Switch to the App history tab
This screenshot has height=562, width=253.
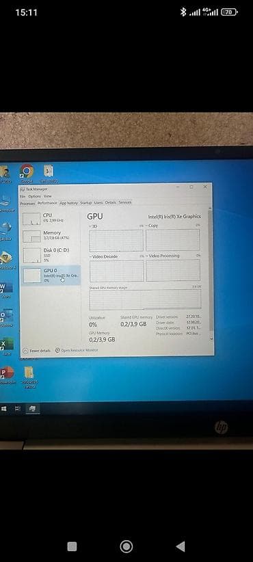tap(68, 203)
